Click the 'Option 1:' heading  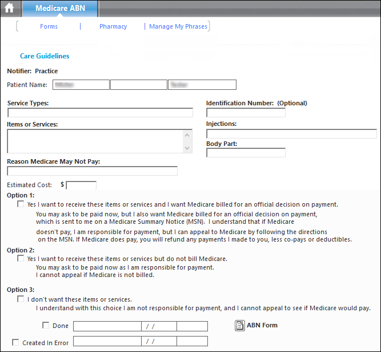point(21,195)
